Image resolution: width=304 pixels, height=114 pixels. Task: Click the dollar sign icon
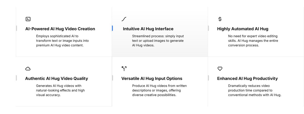[220, 19]
